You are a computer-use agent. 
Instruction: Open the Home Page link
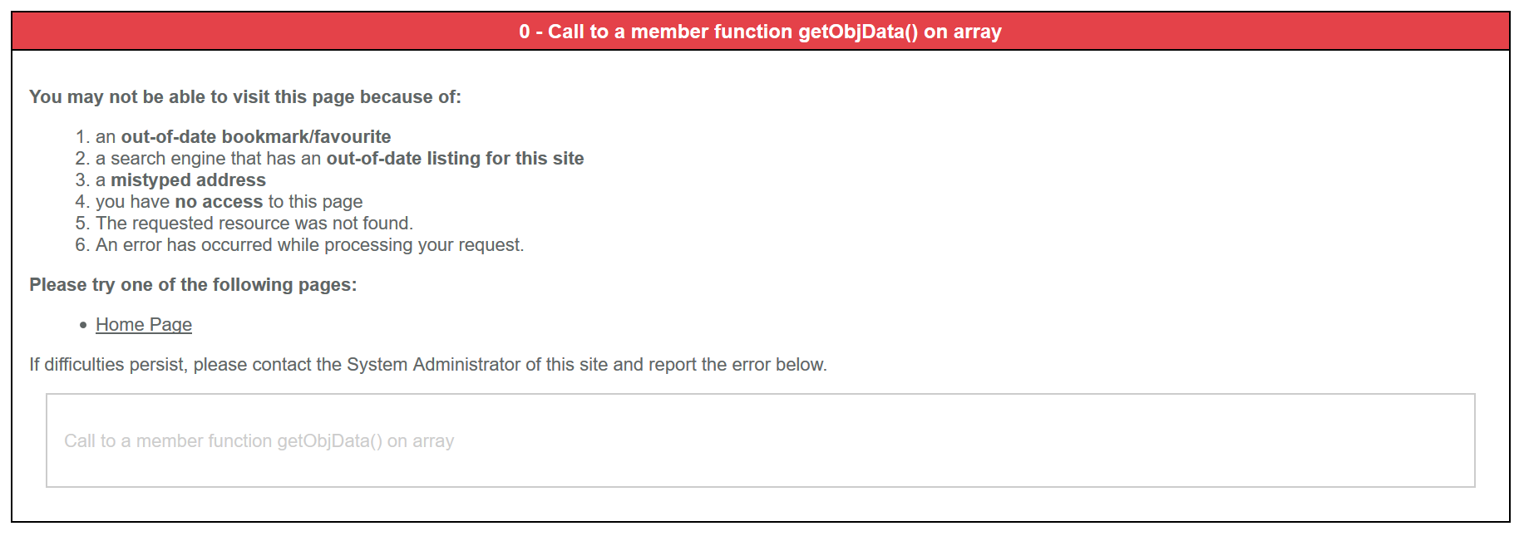(144, 325)
